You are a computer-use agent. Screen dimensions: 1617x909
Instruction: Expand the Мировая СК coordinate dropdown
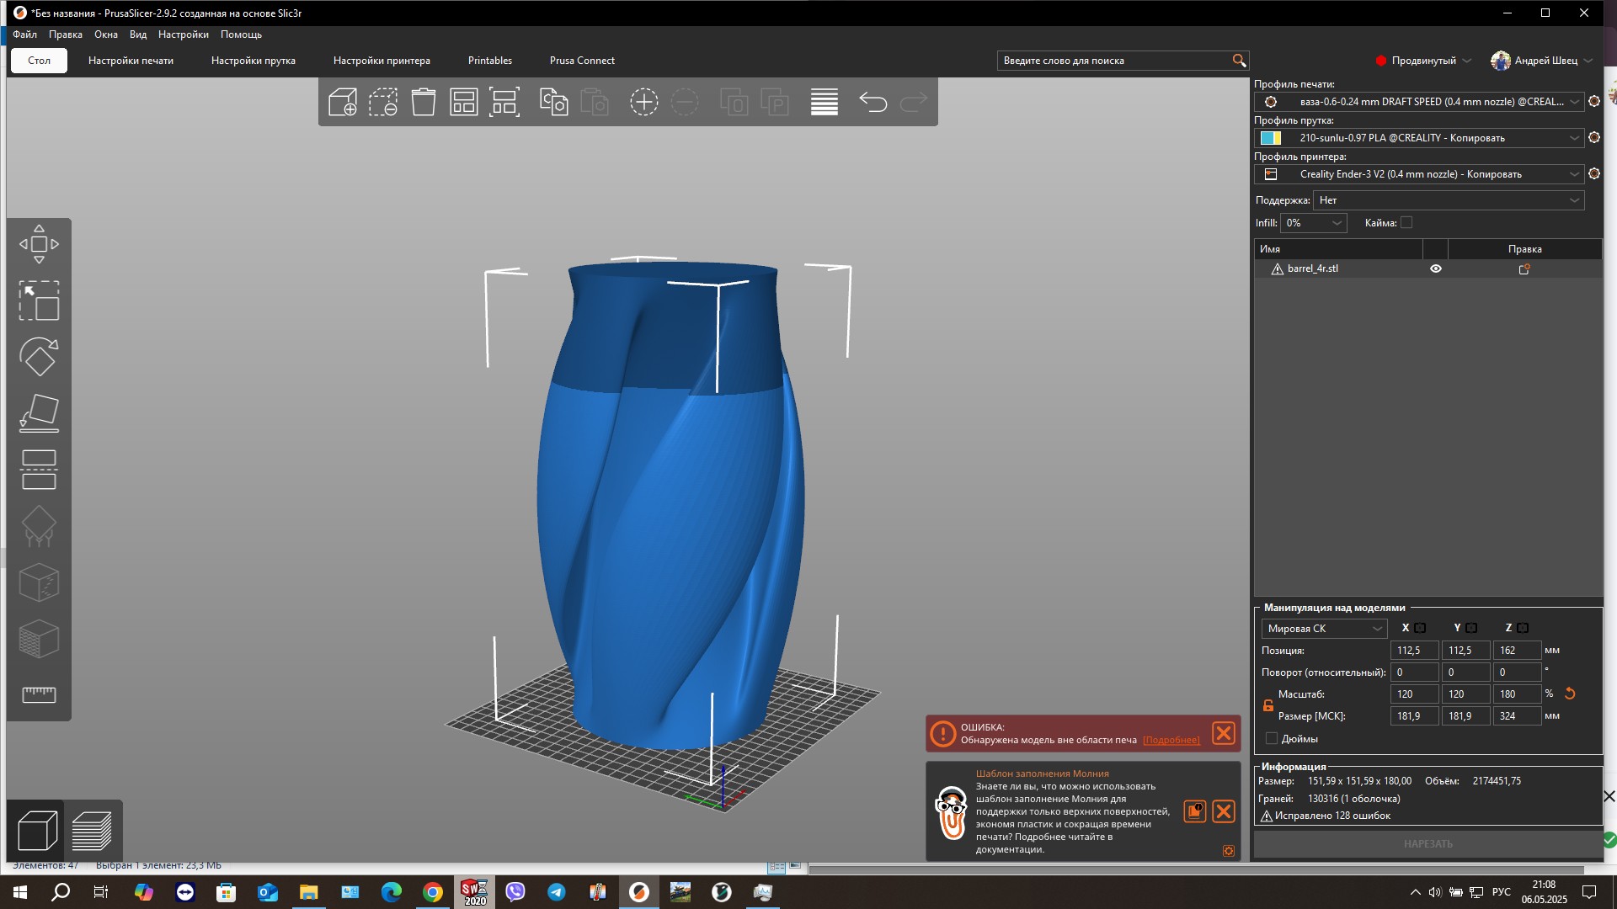click(1324, 629)
